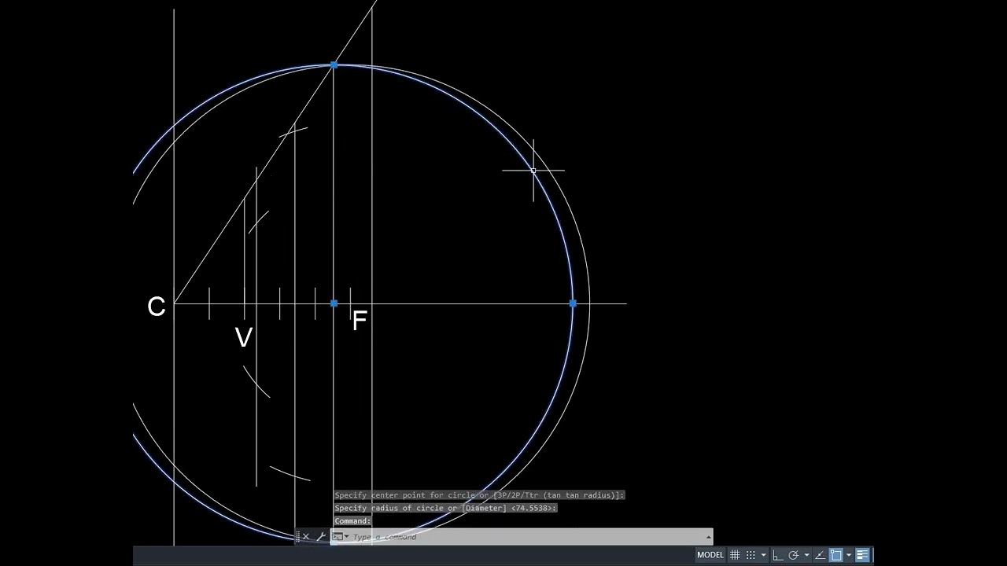Screen dimensions: 1007x566
Task: Toggle polar tracking icon
Action: pos(793,555)
